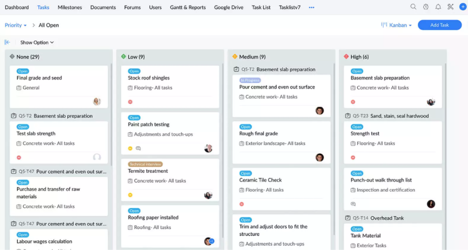
Task: Click the None column vertical scrollbar
Action: point(112,115)
